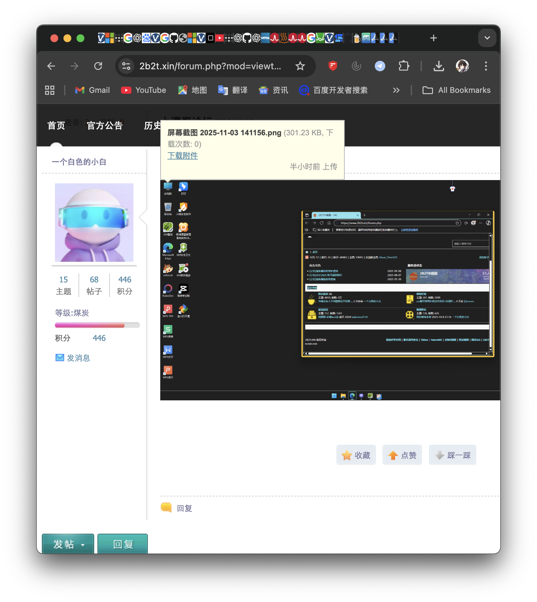Image resolution: width=537 pixels, height=602 pixels.
Task: Open the browser downloads icon
Action: pos(439,66)
